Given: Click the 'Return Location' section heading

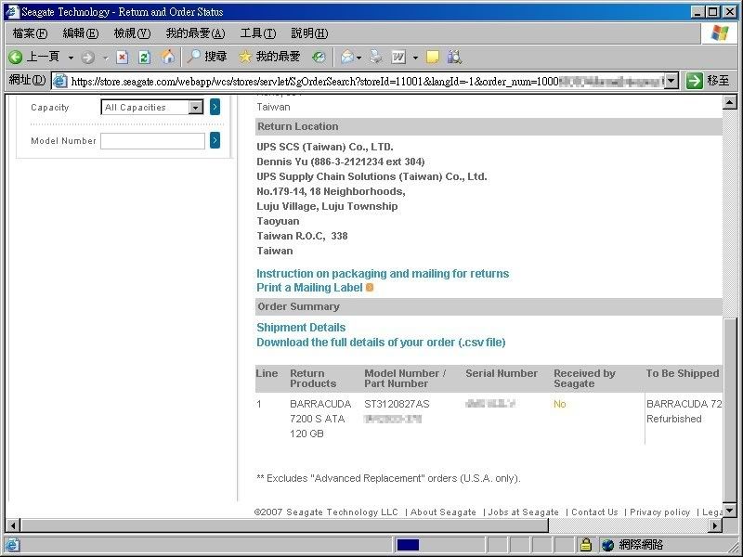Looking at the screenshot, I should (298, 126).
